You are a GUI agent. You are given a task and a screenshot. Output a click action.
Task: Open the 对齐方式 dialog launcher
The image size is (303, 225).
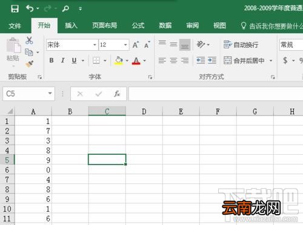point(273,77)
